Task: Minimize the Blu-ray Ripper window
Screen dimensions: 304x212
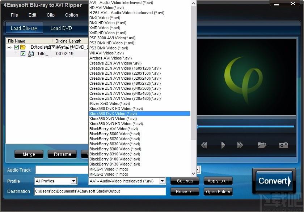Action: tap(277, 4)
